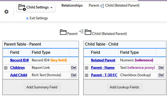Click the blue X Exit Settings icon
The height and width of the screenshot is (99, 167).
point(27,18)
